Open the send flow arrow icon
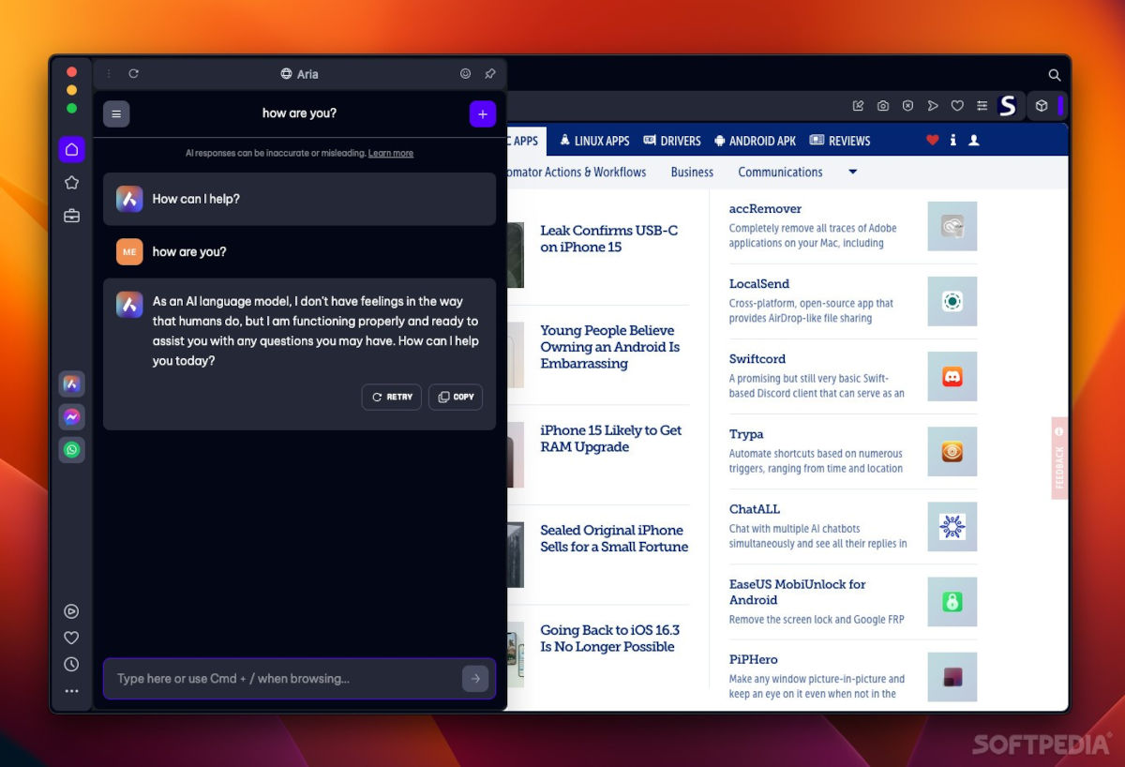The height and width of the screenshot is (767, 1125). tap(933, 106)
